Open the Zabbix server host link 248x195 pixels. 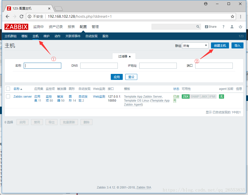(x=22, y=97)
